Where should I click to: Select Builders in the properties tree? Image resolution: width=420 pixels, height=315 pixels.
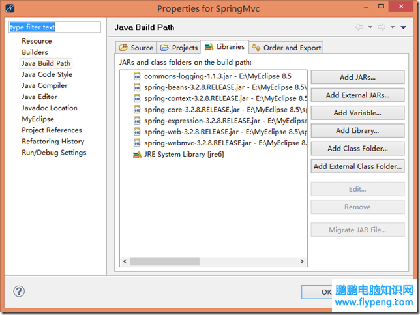coord(35,52)
